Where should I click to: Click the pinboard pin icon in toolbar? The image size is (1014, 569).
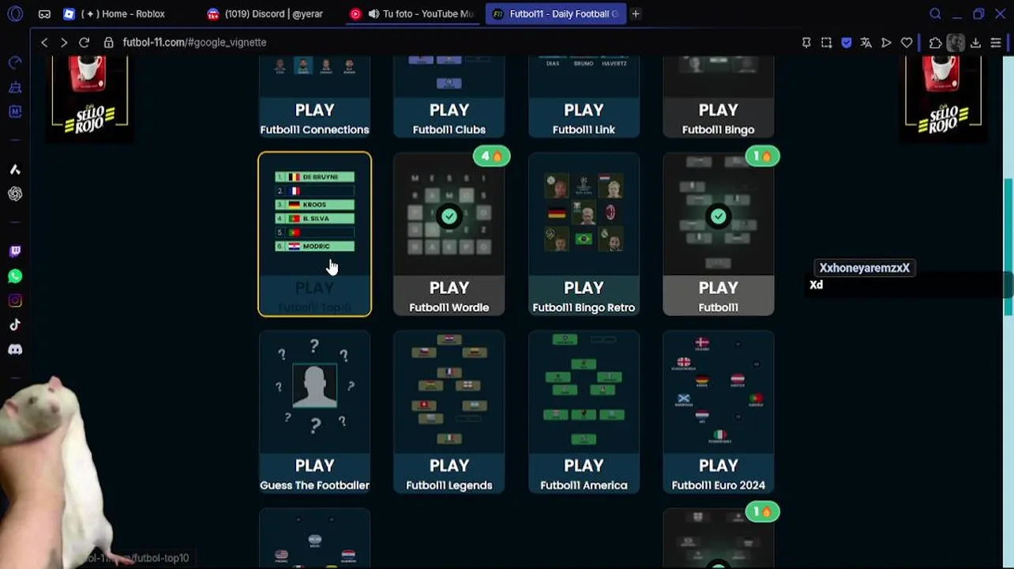806,43
